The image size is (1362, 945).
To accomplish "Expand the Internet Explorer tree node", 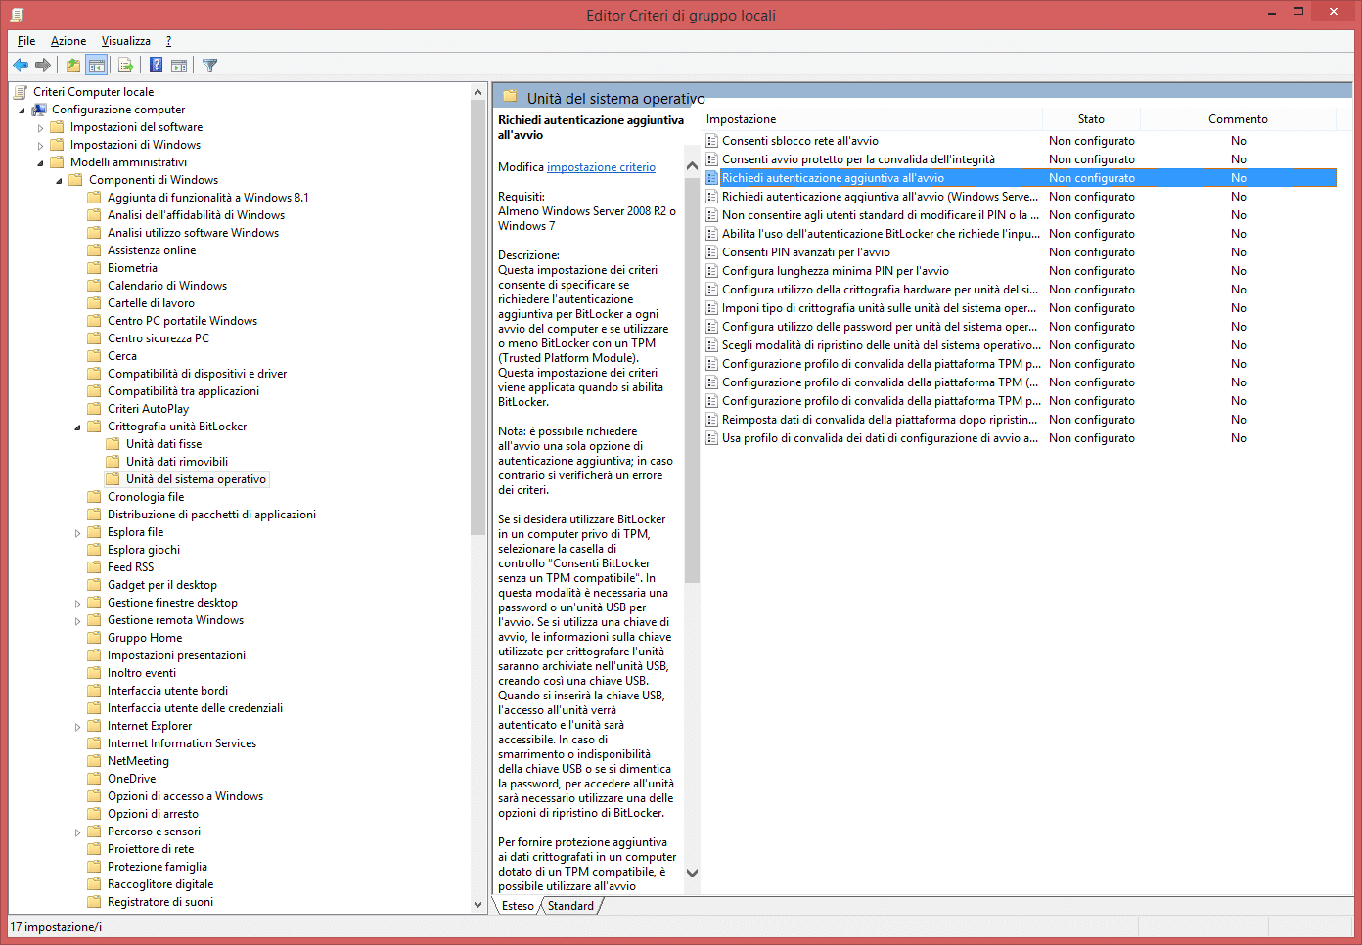I will pos(77,727).
